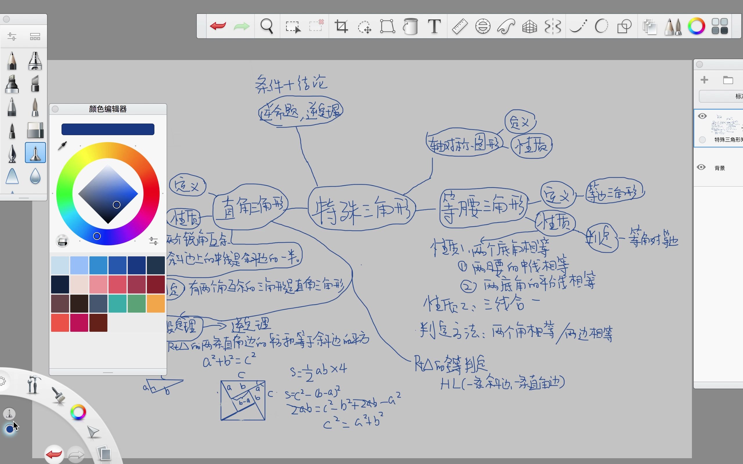Enable the ellipse guide tool

coord(483,26)
